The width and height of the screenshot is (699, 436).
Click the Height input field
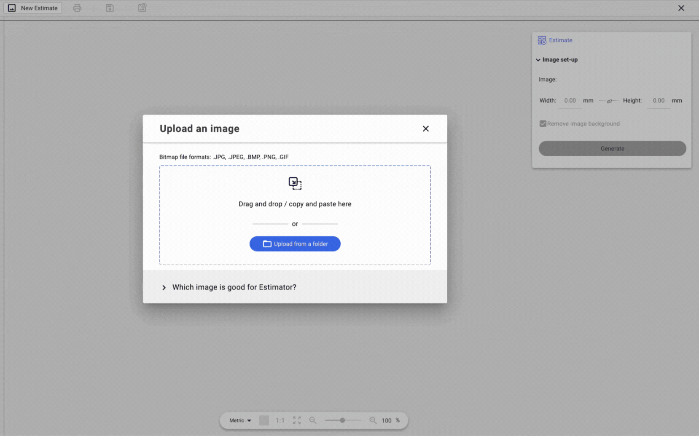(659, 101)
